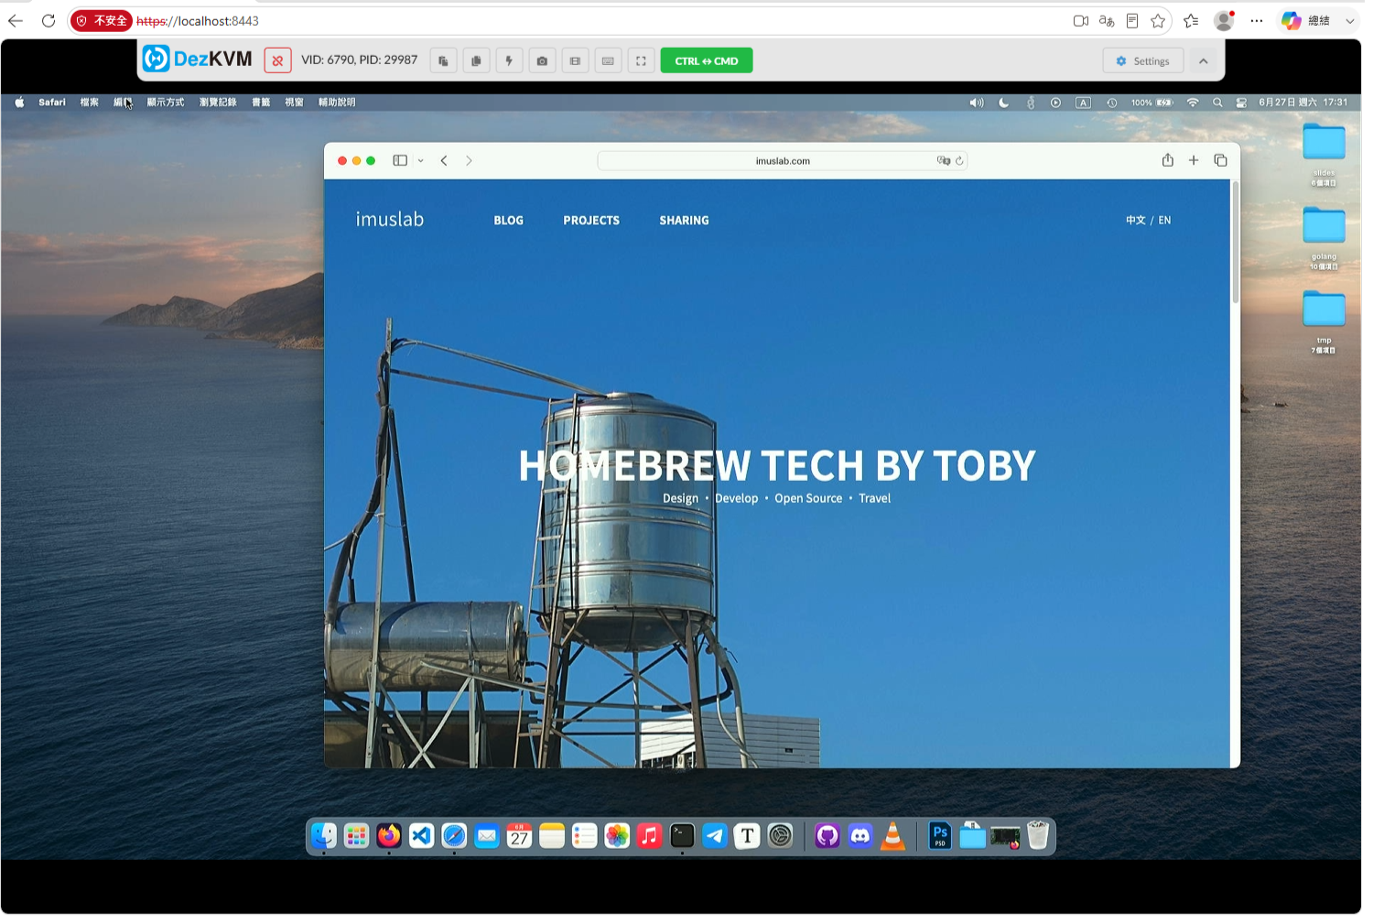Open Telegram from the Dock

[715, 835]
